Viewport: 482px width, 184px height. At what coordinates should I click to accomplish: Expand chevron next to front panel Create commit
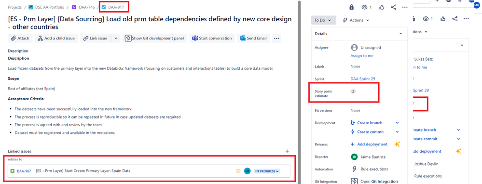click(x=397, y=132)
